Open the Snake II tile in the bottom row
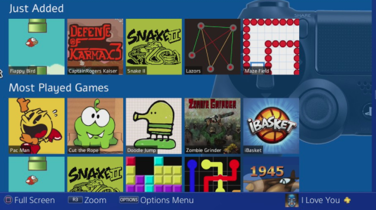 (x=95, y=174)
